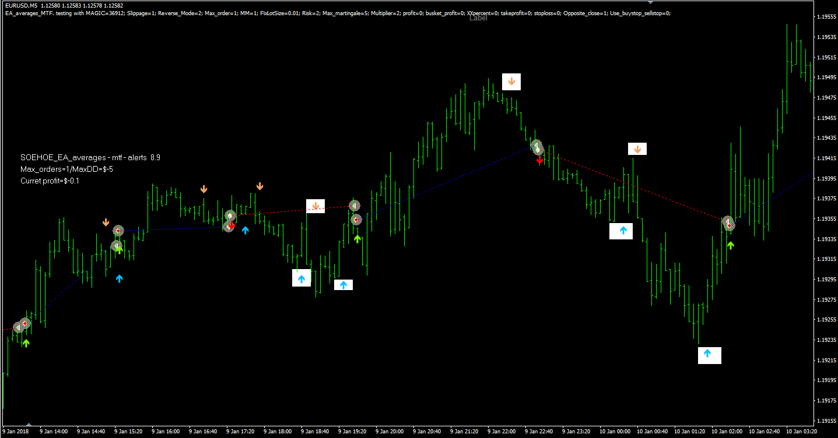Click the '9 Jan 2018' time axis label
This screenshot has height=438, width=838.
(17, 432)
